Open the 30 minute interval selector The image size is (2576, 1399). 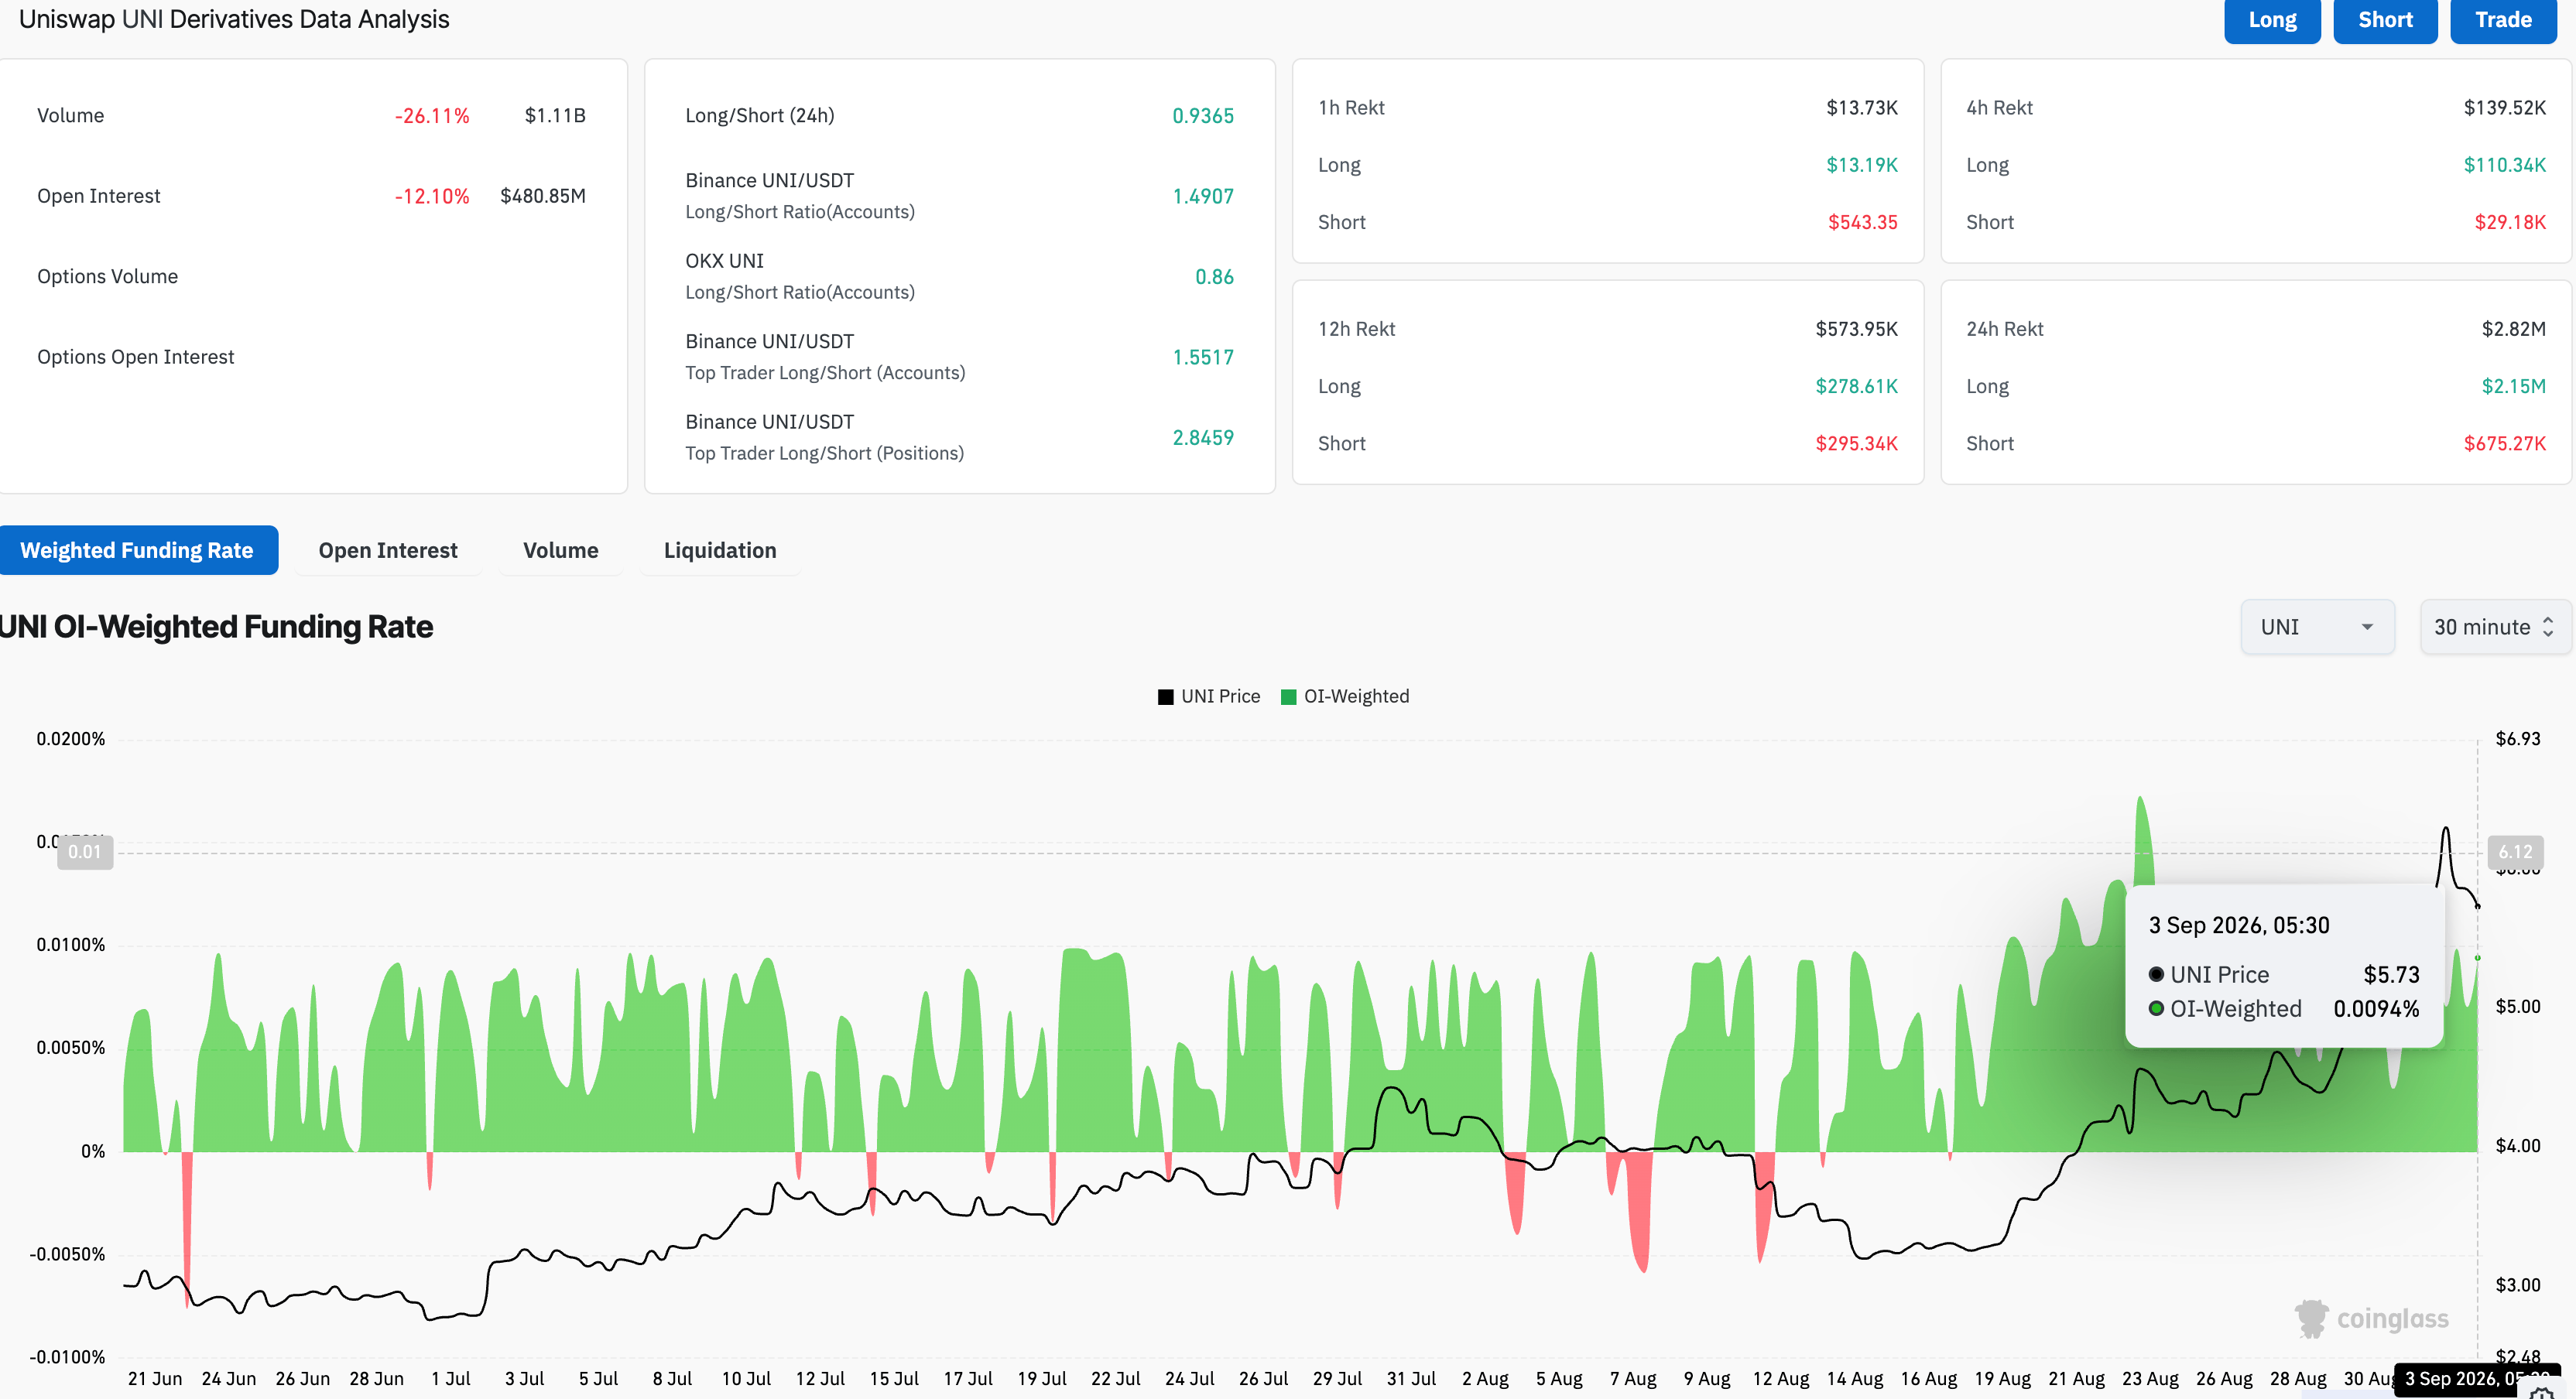pyautogui.click(x=2495, y=627)
